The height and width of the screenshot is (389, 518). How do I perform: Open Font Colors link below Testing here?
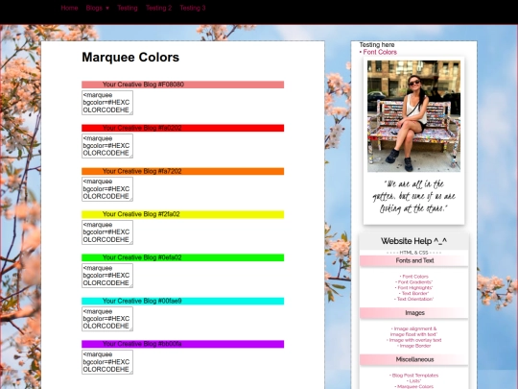[380, 52]
